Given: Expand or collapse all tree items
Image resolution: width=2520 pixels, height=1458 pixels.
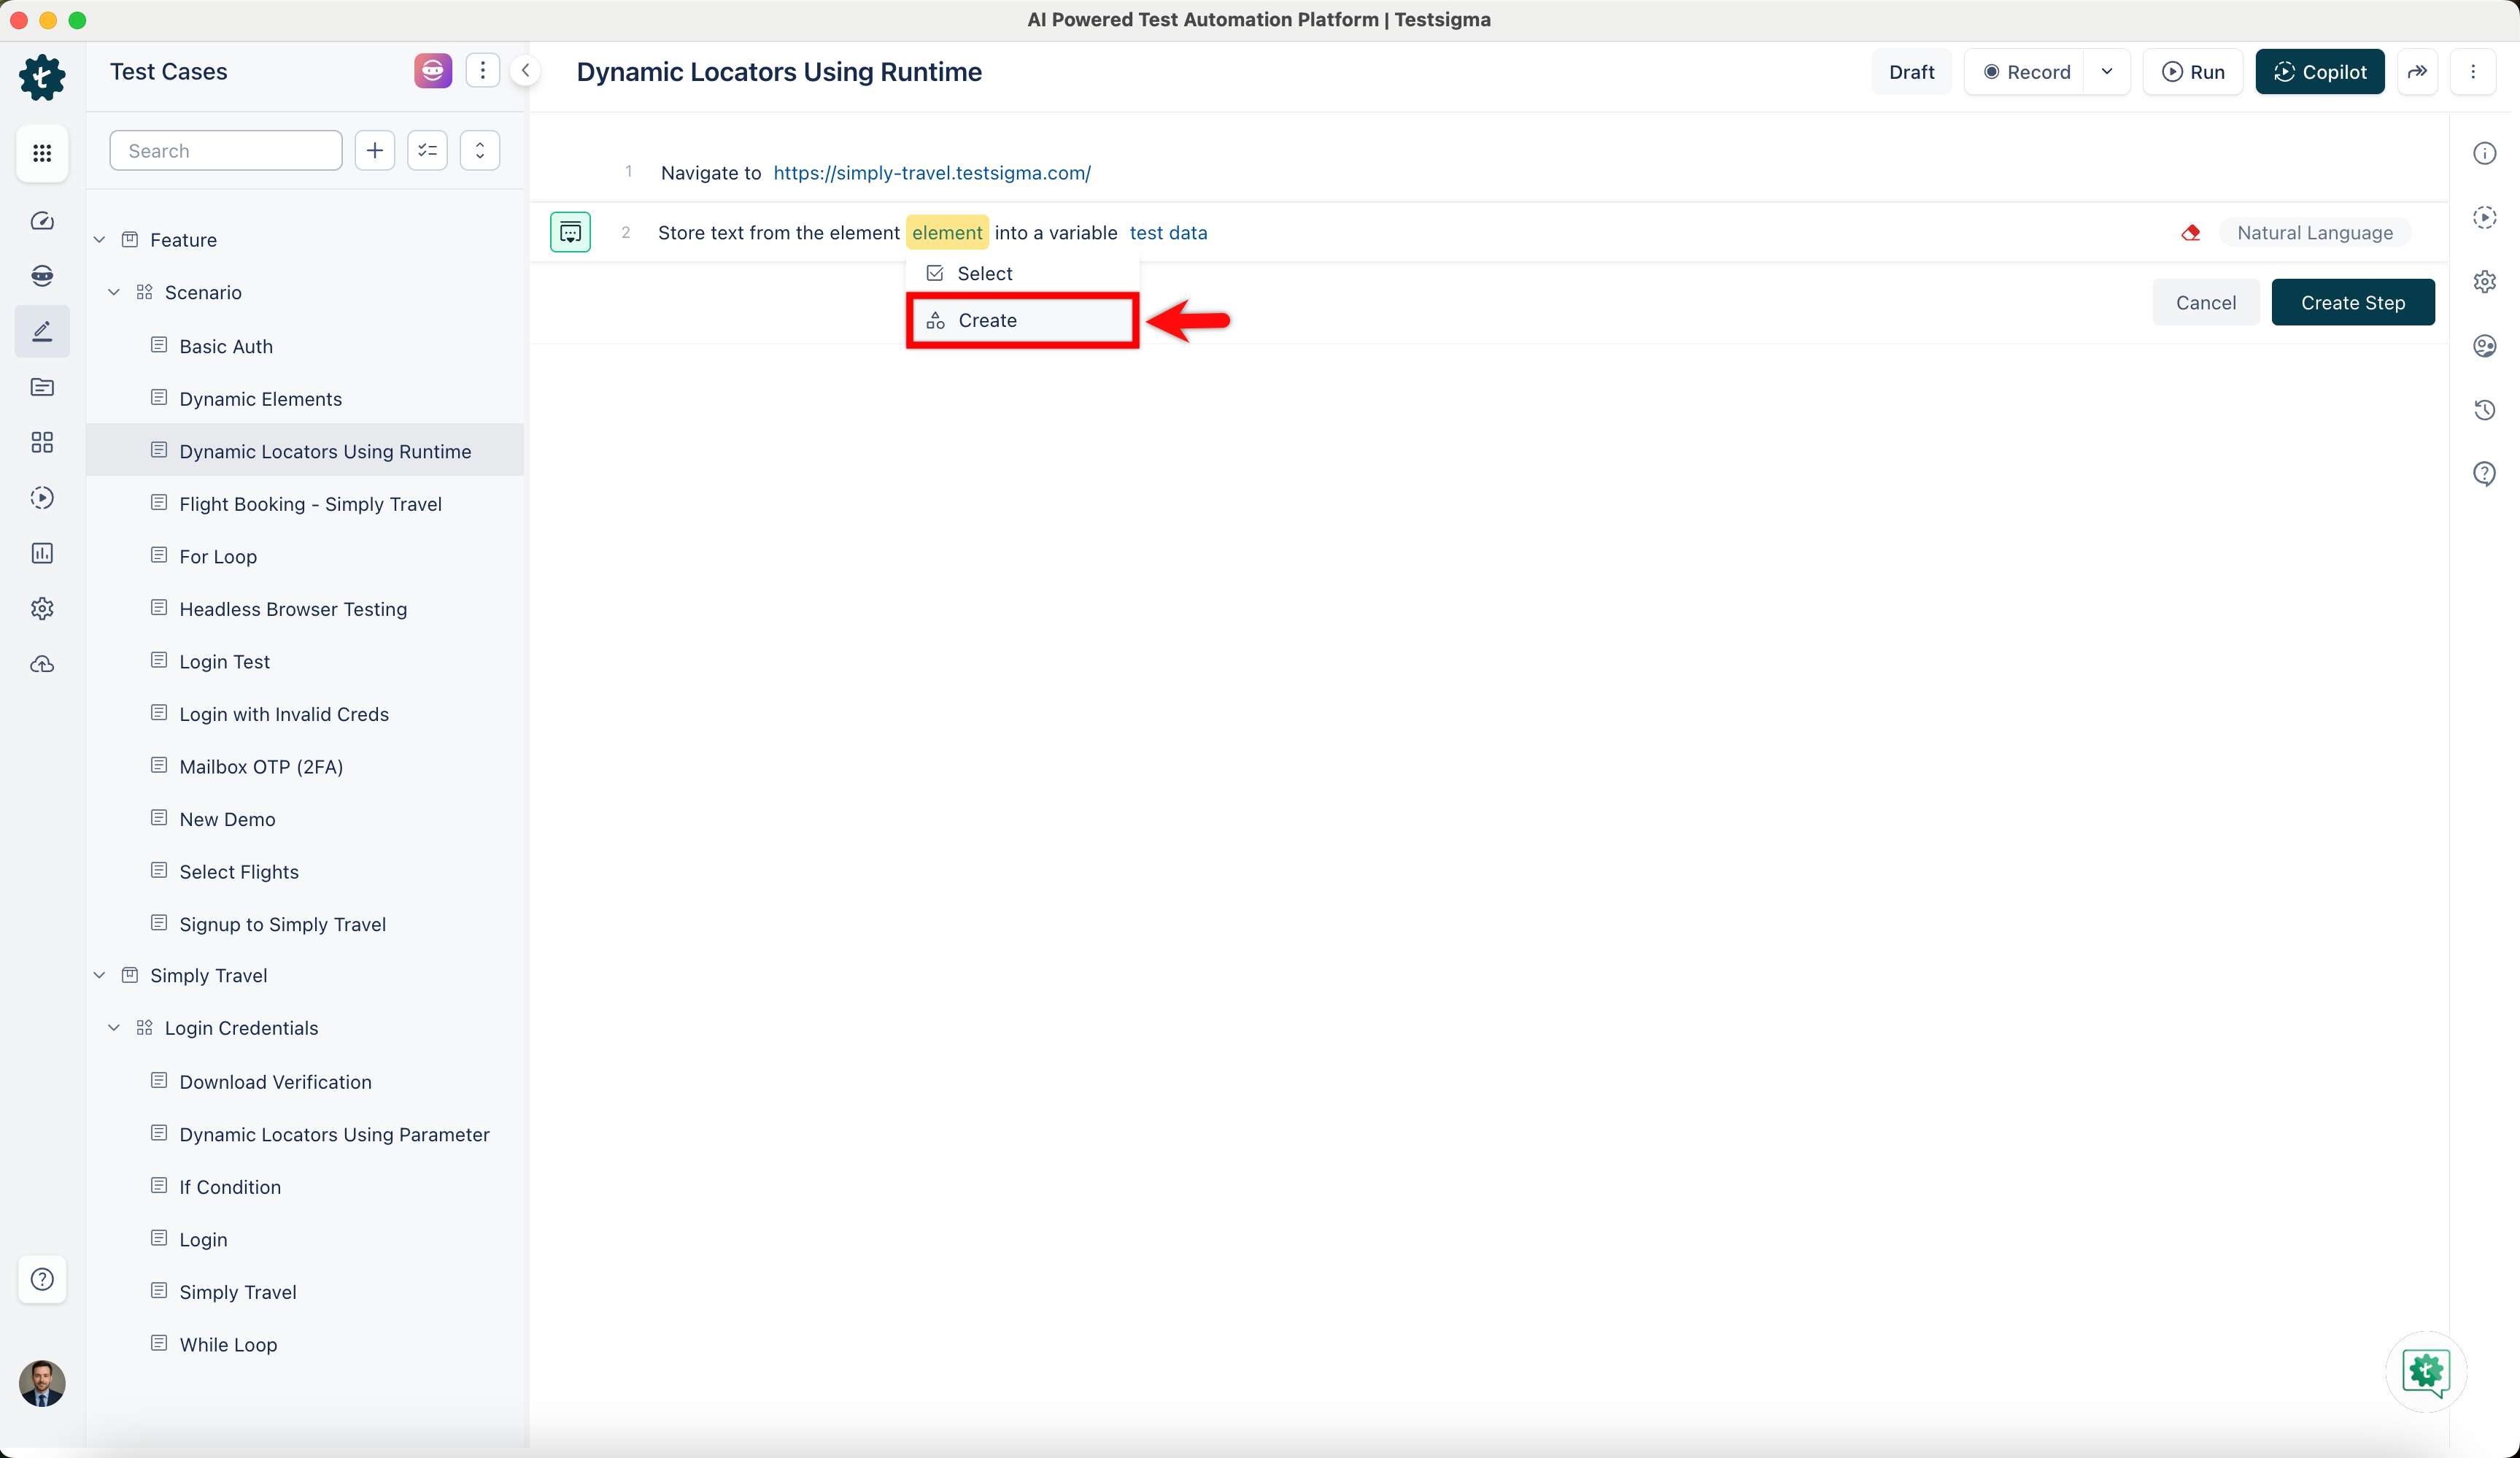Looking at the screenshot, I should [480, 151].
